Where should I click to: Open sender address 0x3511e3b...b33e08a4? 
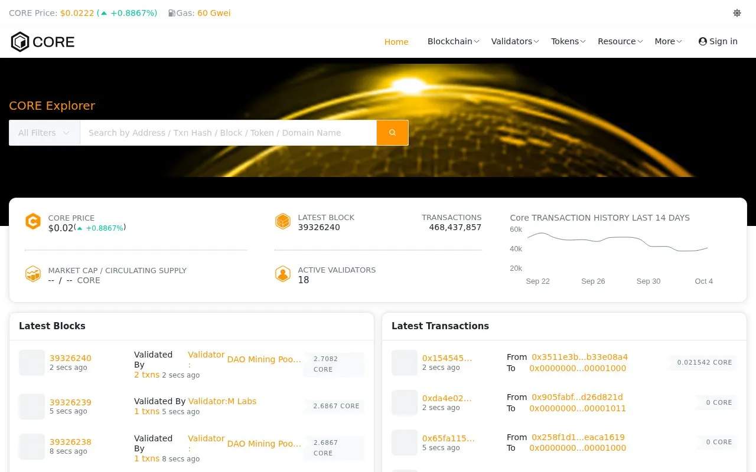579,357
